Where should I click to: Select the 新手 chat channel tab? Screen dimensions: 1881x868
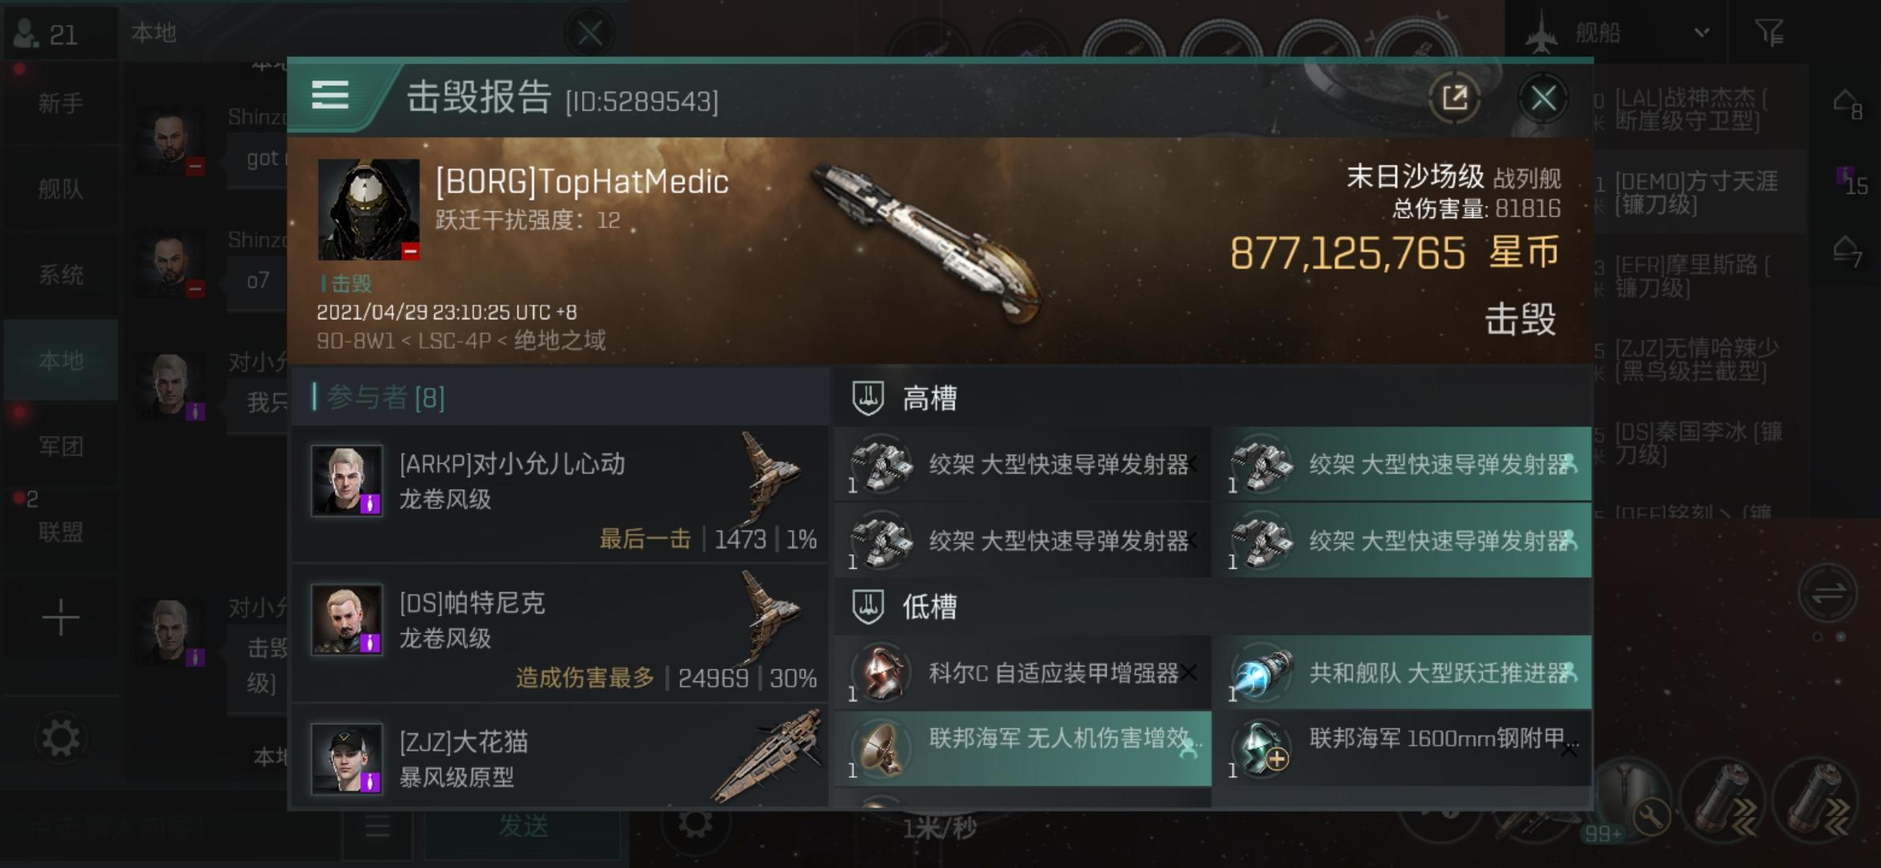pos(60,104)
